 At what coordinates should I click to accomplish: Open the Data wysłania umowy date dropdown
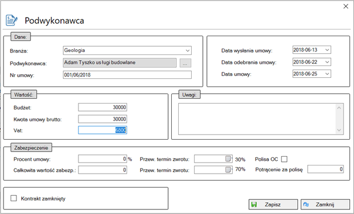click(327, 50)
